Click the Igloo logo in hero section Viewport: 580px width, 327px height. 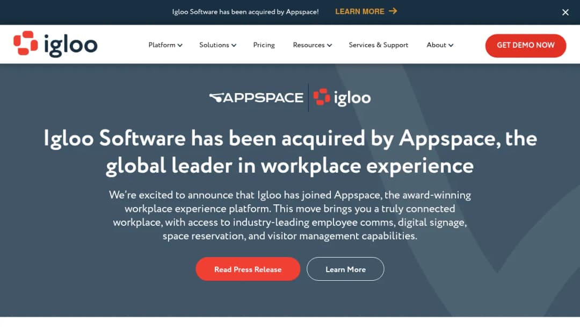pyautogui.click(x=342, y=97)
